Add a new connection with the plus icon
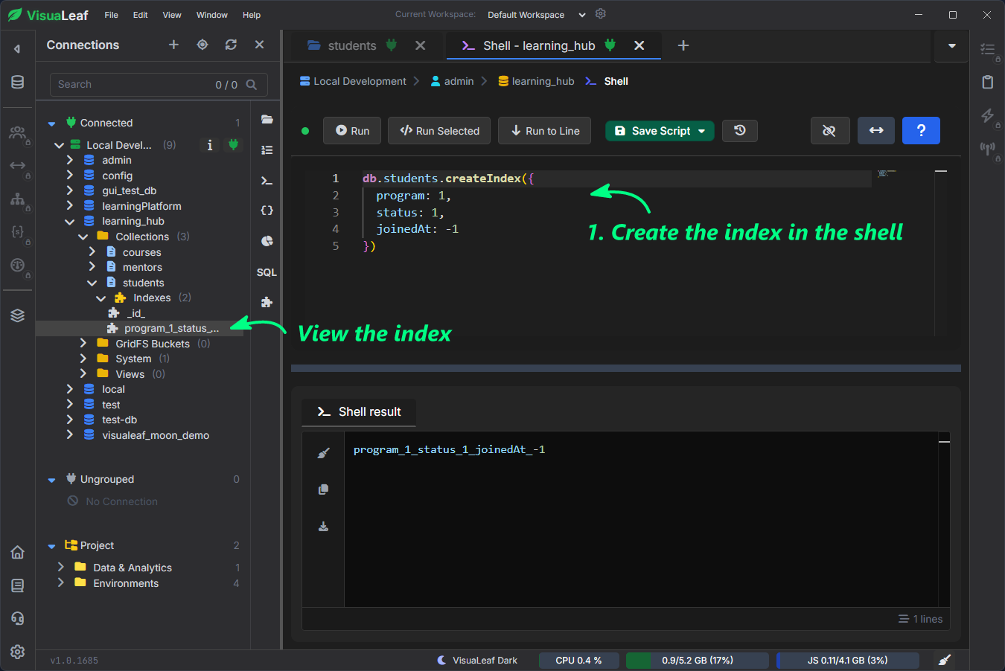Screen dimensions: 1005x671 173,45
